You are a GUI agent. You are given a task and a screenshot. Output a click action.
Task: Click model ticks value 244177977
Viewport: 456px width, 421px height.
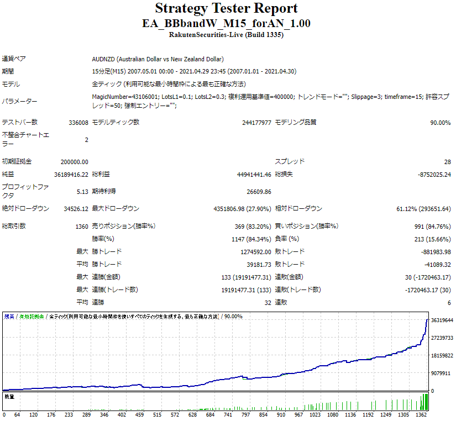tap(256, 123)
